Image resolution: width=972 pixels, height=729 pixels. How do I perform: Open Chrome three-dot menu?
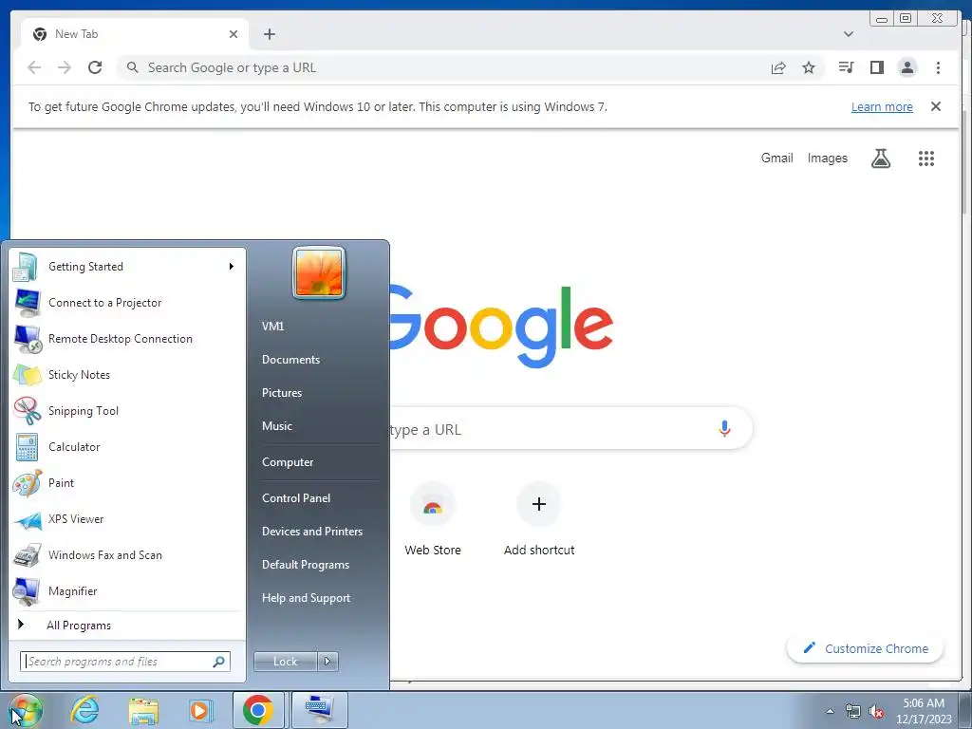938,67
